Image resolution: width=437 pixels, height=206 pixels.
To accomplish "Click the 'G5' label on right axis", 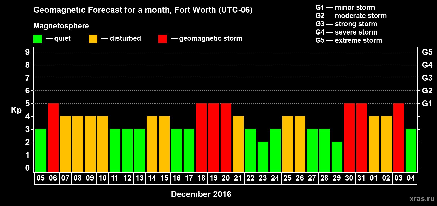I will point(427,52).
